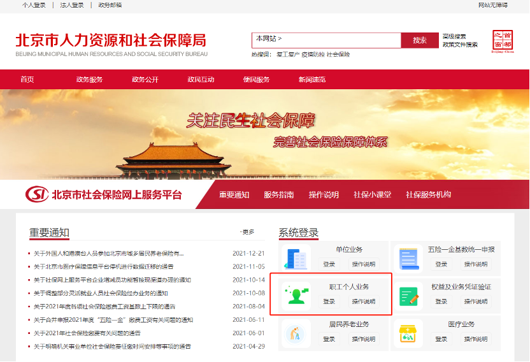This screenshot has height=362, width=530.
Task: Click the 单位业务 building icon
Action: [296, 259]
